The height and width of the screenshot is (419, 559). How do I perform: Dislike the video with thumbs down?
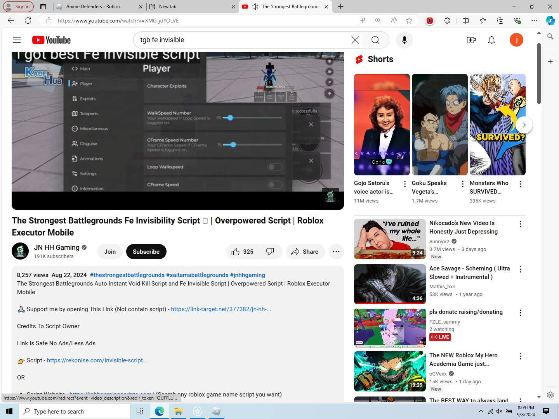coord(270,252)
